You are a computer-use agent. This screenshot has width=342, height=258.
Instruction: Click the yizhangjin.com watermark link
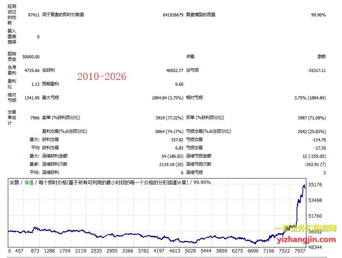click(306, 240)
